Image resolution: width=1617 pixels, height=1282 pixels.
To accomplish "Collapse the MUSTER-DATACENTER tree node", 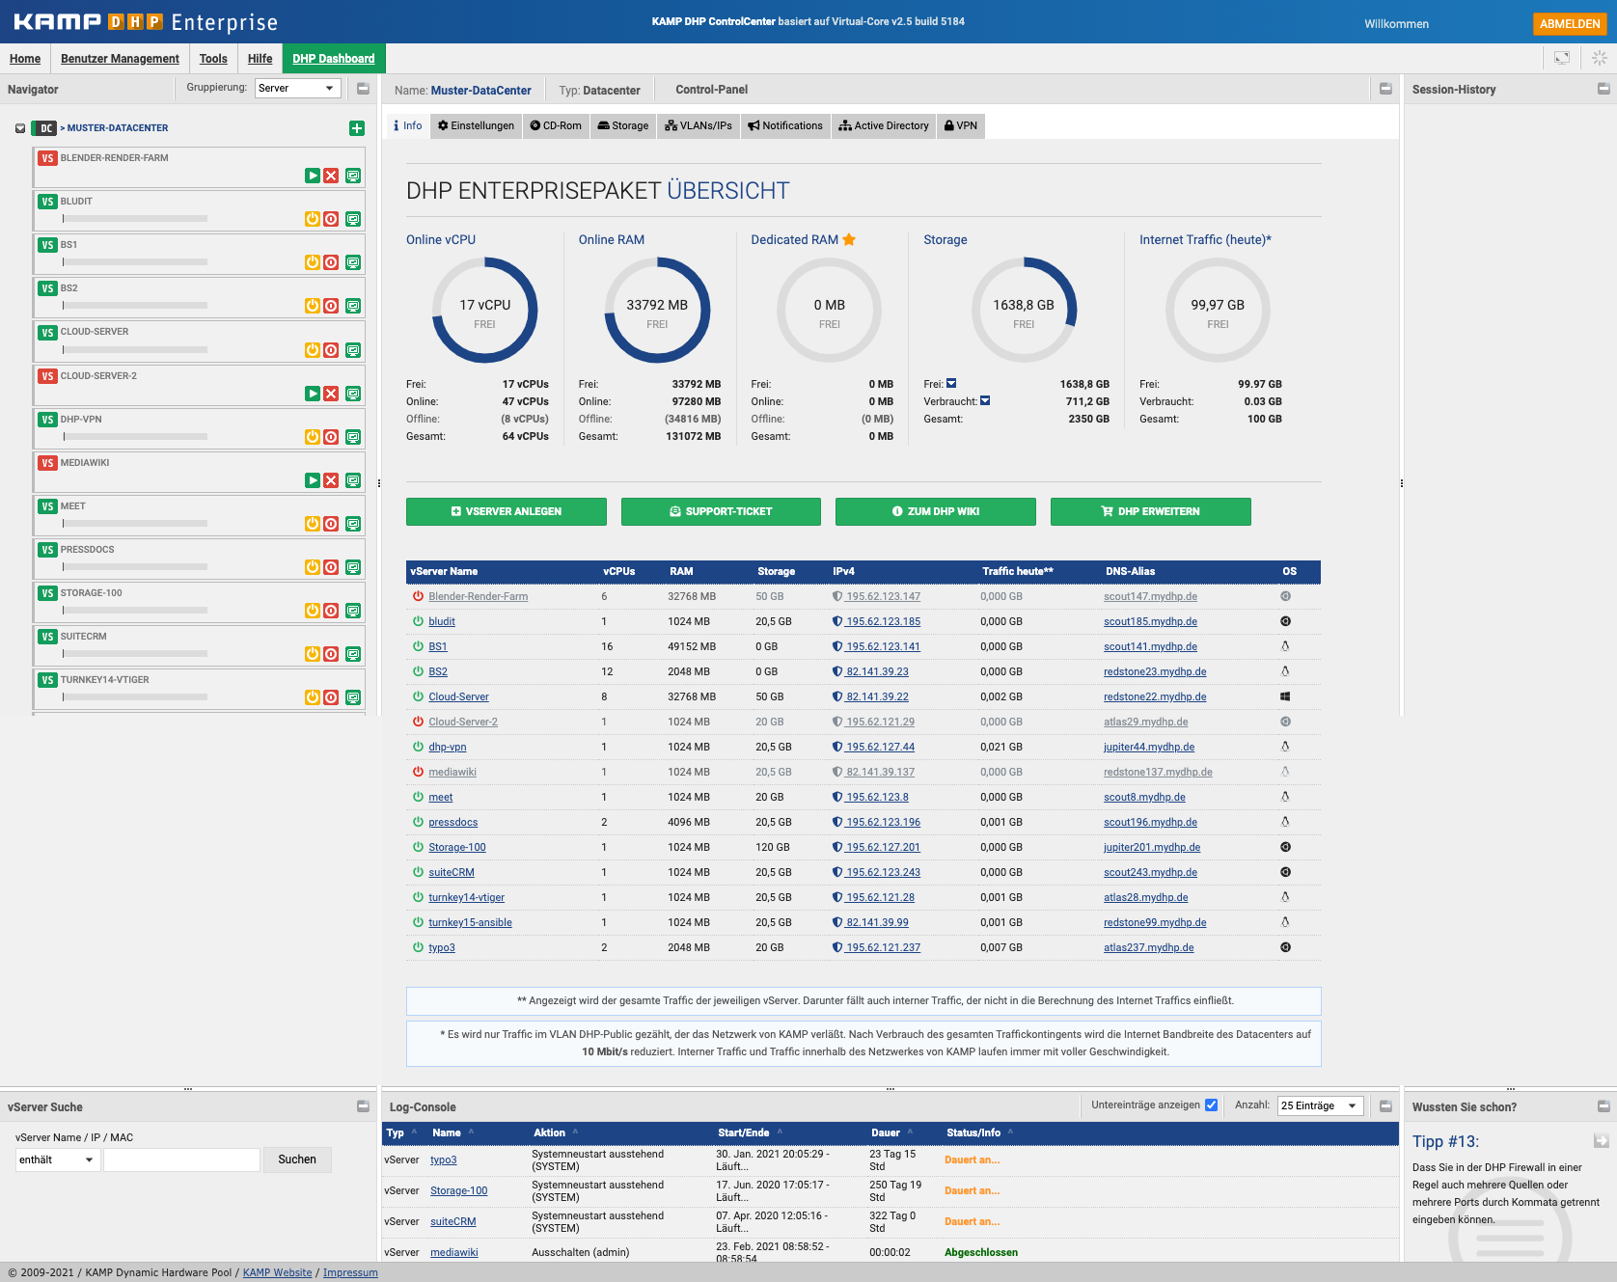I will (20, 128).
